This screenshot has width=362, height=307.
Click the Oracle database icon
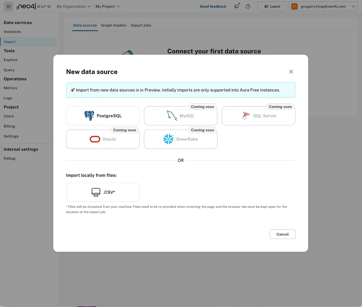pyautogui.click(x=95, y=139)
